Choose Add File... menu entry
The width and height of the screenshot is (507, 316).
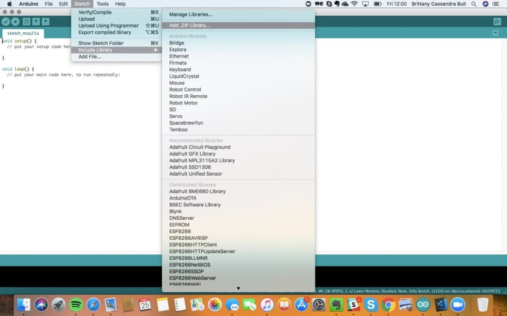116,56
